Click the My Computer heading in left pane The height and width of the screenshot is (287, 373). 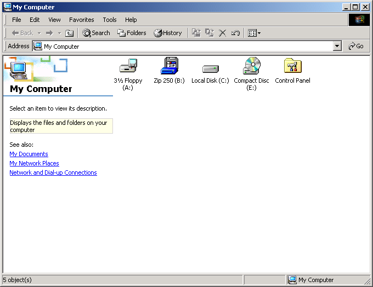[x=41, y=89]
